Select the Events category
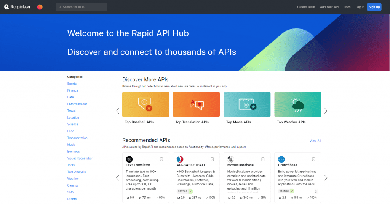The image size is (390, 204). [72, 199]
